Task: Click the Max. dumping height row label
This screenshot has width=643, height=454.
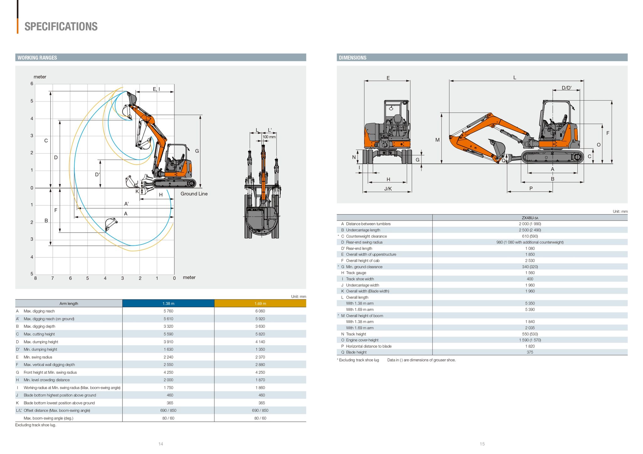Action: coord(41,342)
